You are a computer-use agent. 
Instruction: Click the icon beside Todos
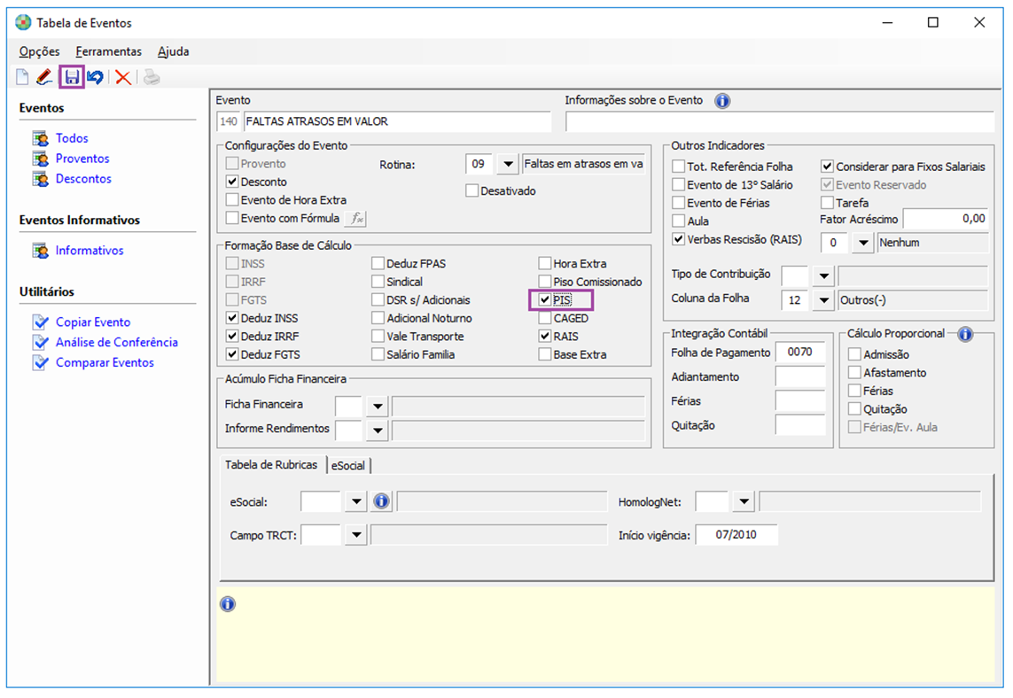[x=41, y=138]
